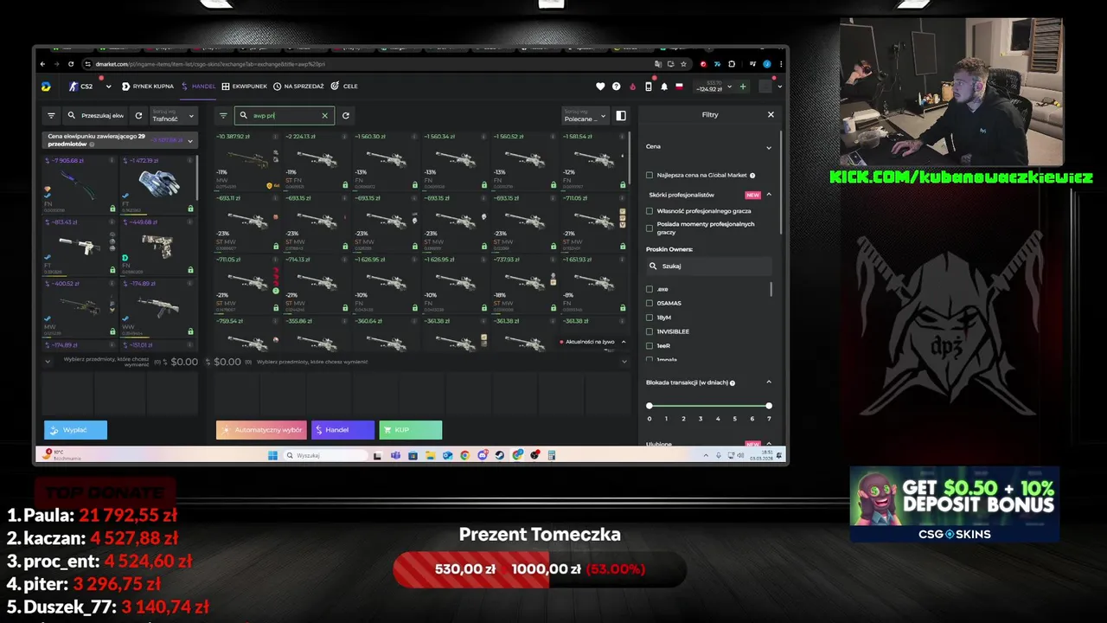Refresh market results next to awp search
The height and width of the screenshot is (623, 1107).
pos(346,115)
